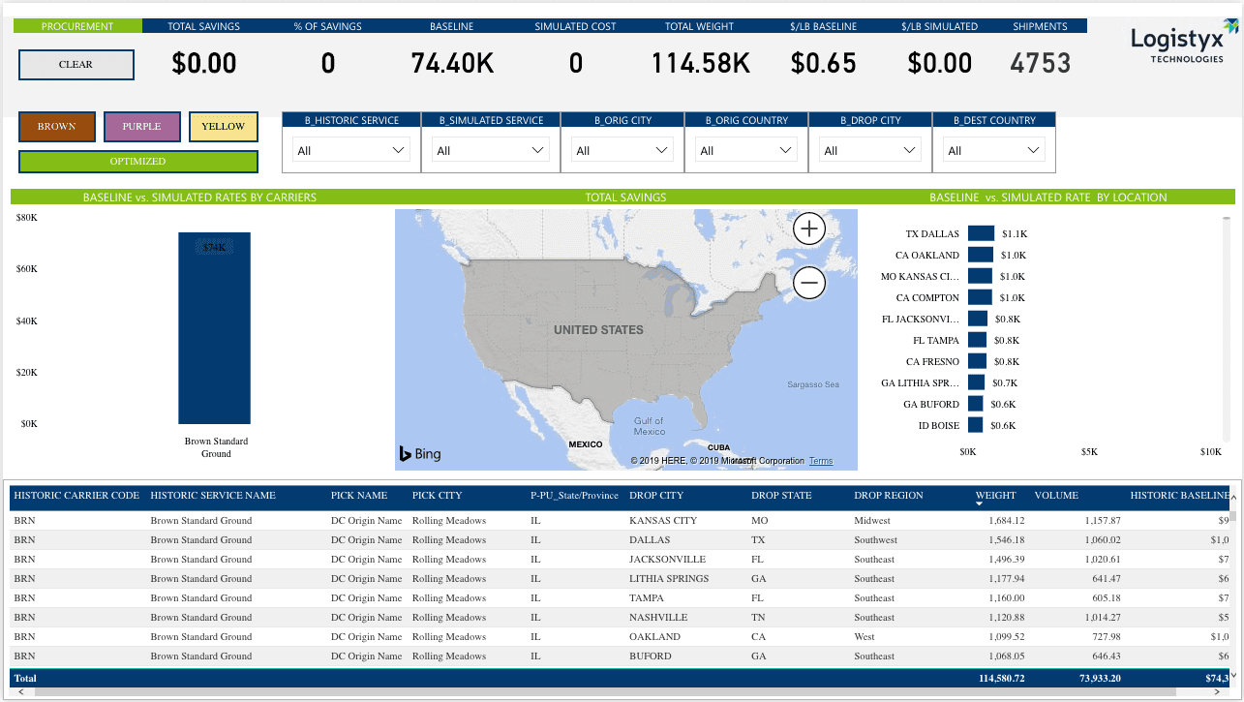Sort by the DROP CITY column header
This screenshot has height=702, width=1244.
point(656,496)
